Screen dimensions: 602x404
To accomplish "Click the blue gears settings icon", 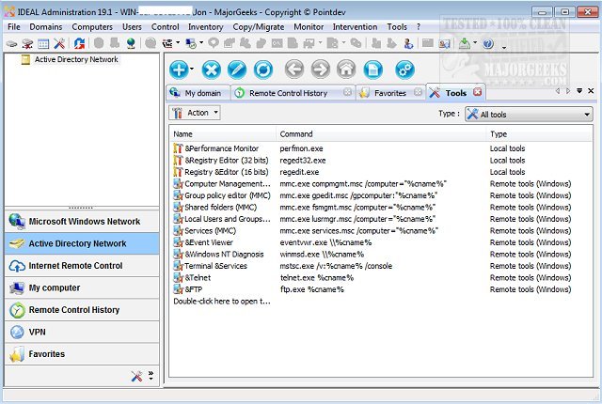I will (404, 69).
